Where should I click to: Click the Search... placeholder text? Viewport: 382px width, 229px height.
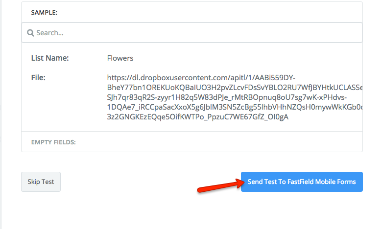[x=50, y=33]
